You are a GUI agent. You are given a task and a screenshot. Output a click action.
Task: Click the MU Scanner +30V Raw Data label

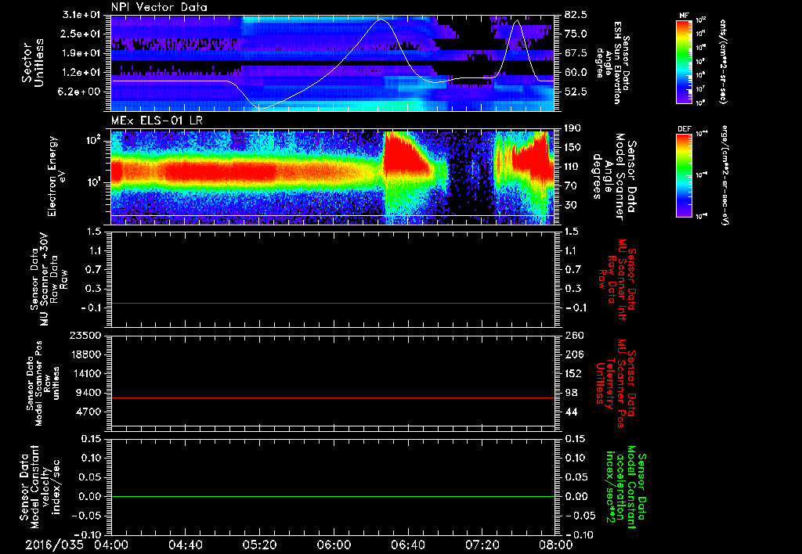pos(49,279)
